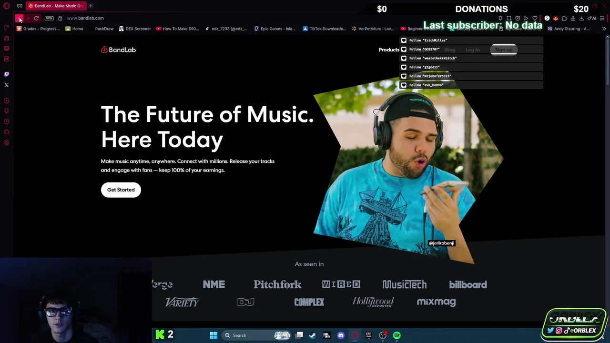Open the edz_7233 TikTok bookmark
610x343 pixels.
click(x=226, y=29)
